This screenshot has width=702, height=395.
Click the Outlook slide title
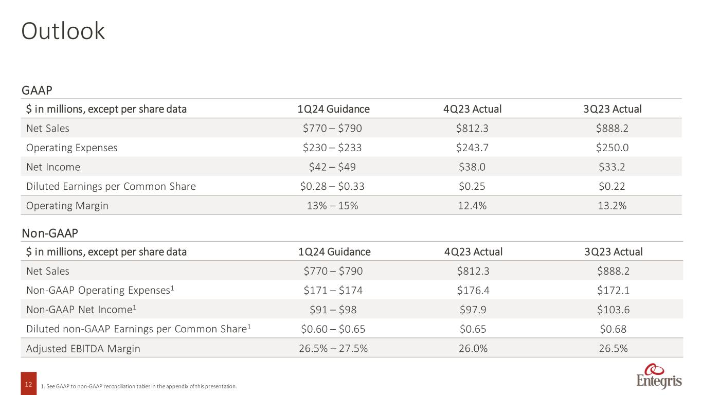coord(63,31)
